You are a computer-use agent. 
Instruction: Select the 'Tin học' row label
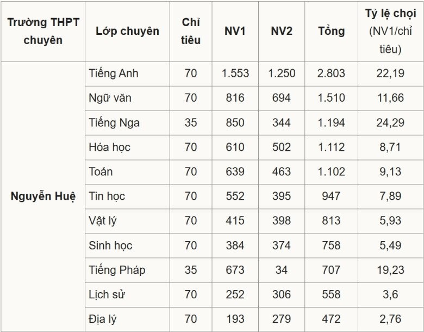tap(107, 196)
